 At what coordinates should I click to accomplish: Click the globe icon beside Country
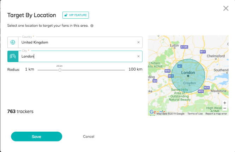[13, 42]
